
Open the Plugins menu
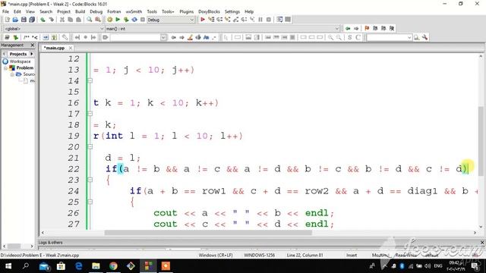click(x=187, y=11)
